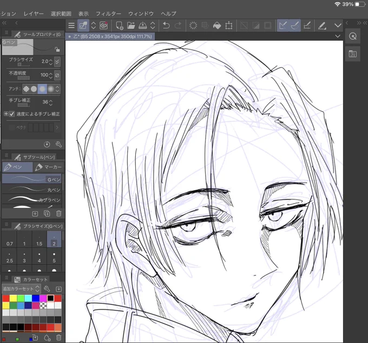Open the Material grid panel icon
The width and height of the screenshot is (368, 343).
pos(353,54)
